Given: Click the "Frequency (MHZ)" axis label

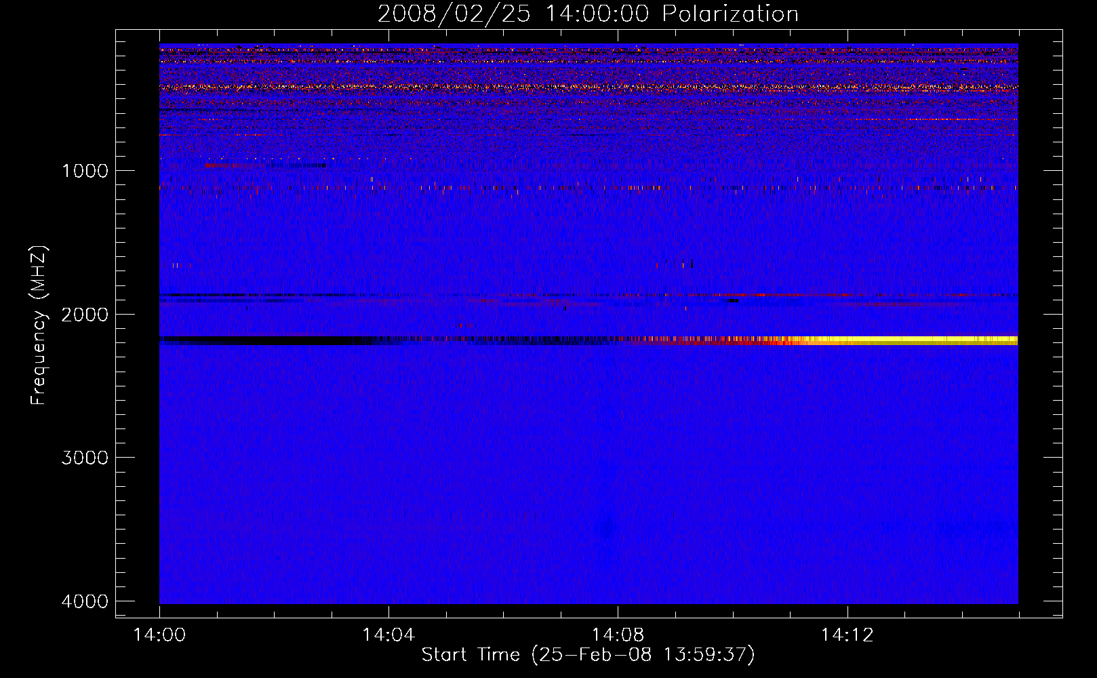Looking at the screenshot, I should click(39, 325).
